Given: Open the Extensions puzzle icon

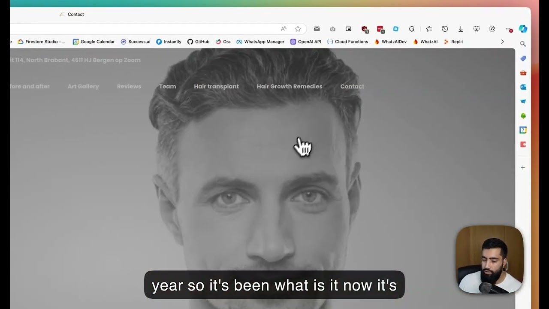Looking at the screenshot, I should [412, 29].
